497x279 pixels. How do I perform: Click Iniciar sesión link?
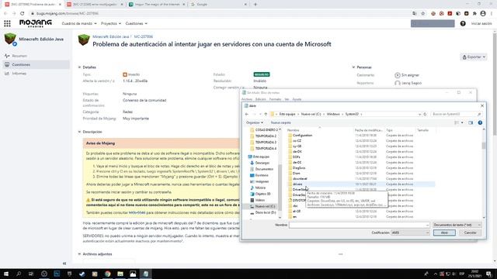click(481, 23)
